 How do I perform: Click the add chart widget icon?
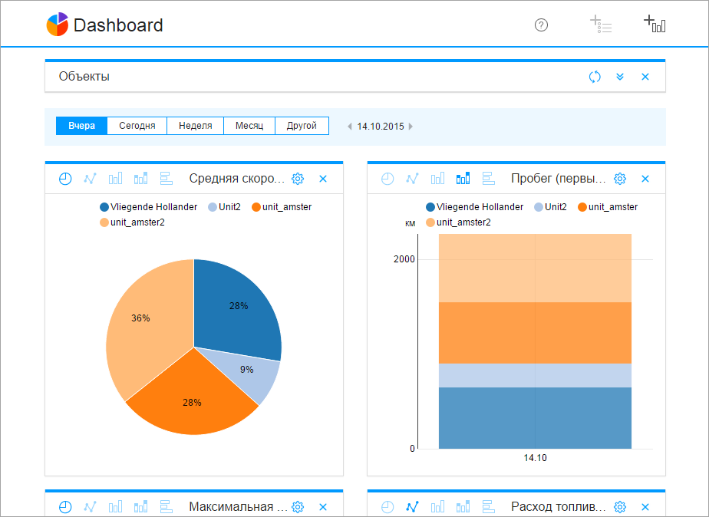655,24
